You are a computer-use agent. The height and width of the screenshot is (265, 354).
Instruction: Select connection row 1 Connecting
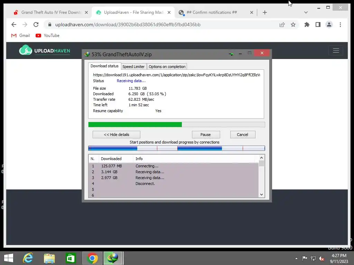pyautogui.click(x=174, y=166)
